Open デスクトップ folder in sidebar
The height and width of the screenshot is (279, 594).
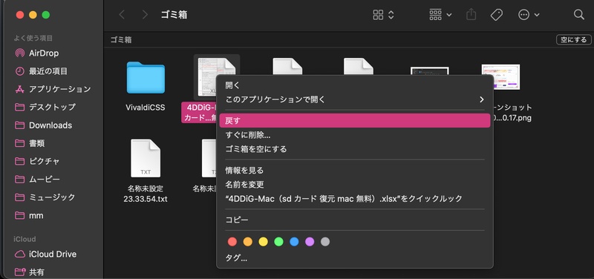click(45, 107)
